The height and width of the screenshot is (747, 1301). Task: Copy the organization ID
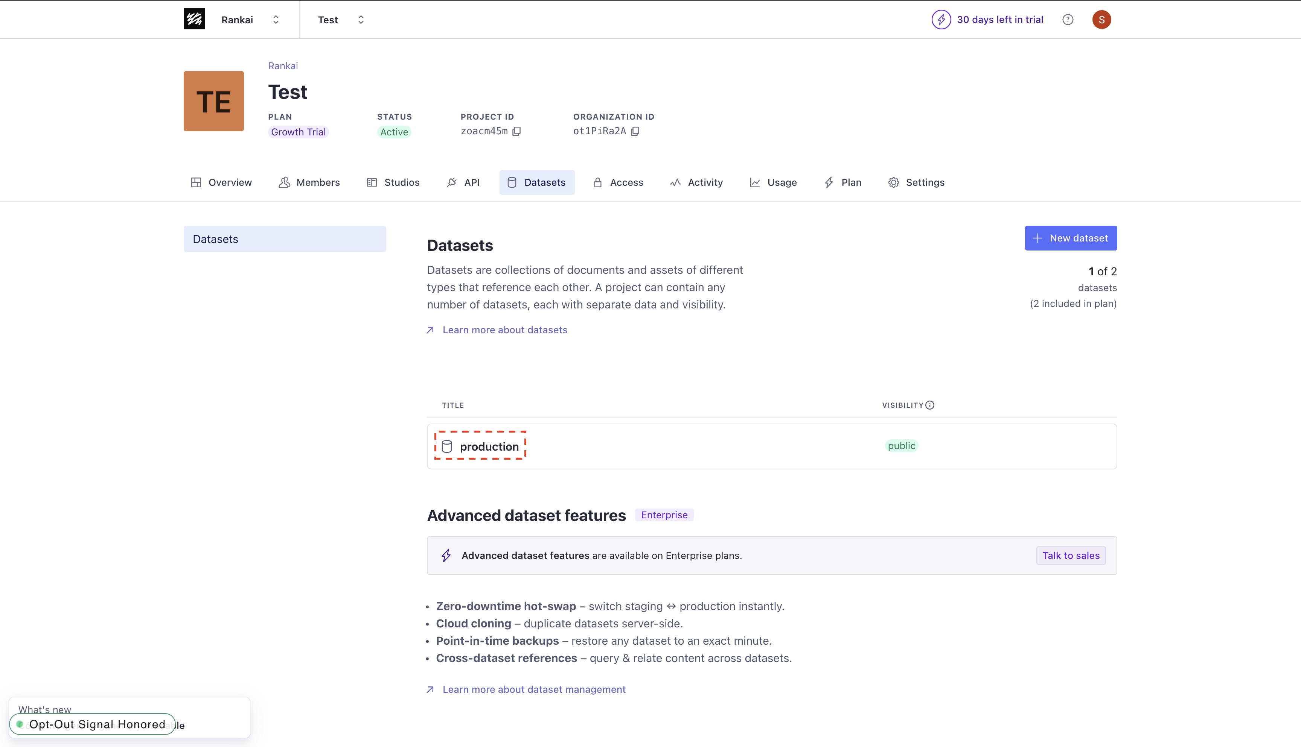(x=635, y=131)
